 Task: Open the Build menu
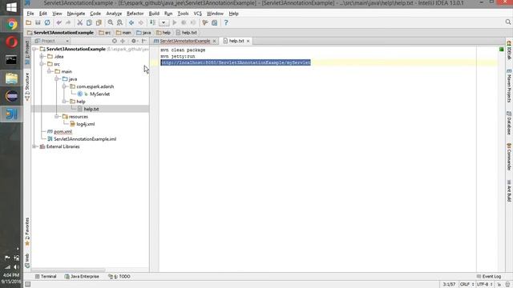click(x=154, y=14)
